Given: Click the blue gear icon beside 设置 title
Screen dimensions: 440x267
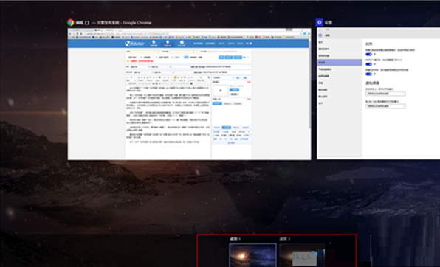Looking at the screenshot, I should 320,22.
